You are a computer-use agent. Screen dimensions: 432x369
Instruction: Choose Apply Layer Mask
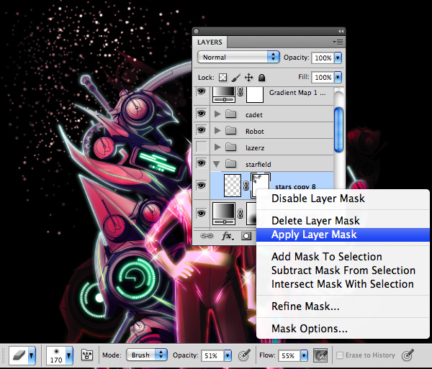tap(343, 234)
